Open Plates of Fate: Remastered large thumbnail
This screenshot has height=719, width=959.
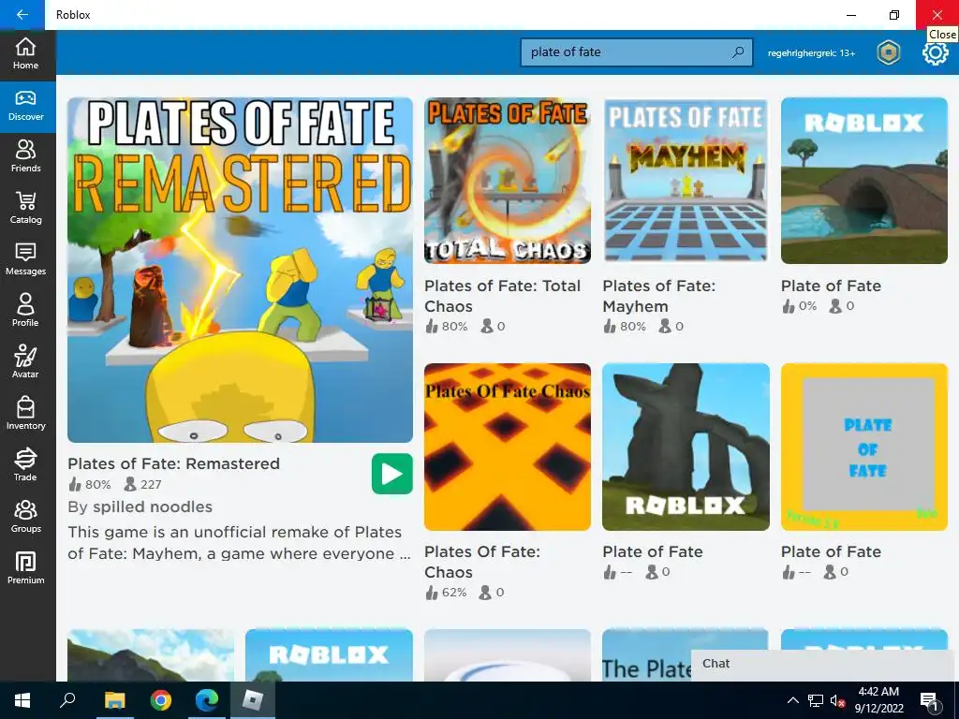[240, 270]
